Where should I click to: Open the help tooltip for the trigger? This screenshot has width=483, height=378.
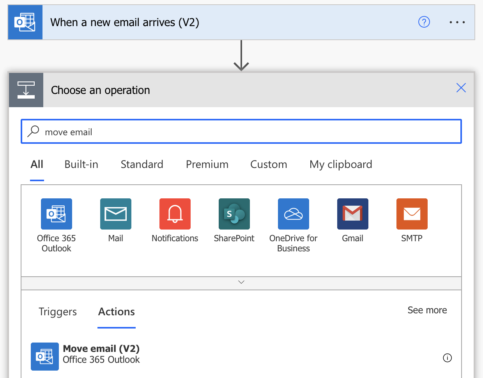click(424, 22)
